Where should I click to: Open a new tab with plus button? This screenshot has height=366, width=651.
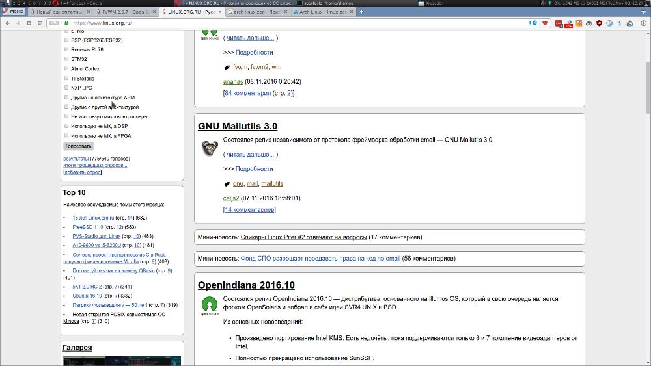[x=361, y=12]
